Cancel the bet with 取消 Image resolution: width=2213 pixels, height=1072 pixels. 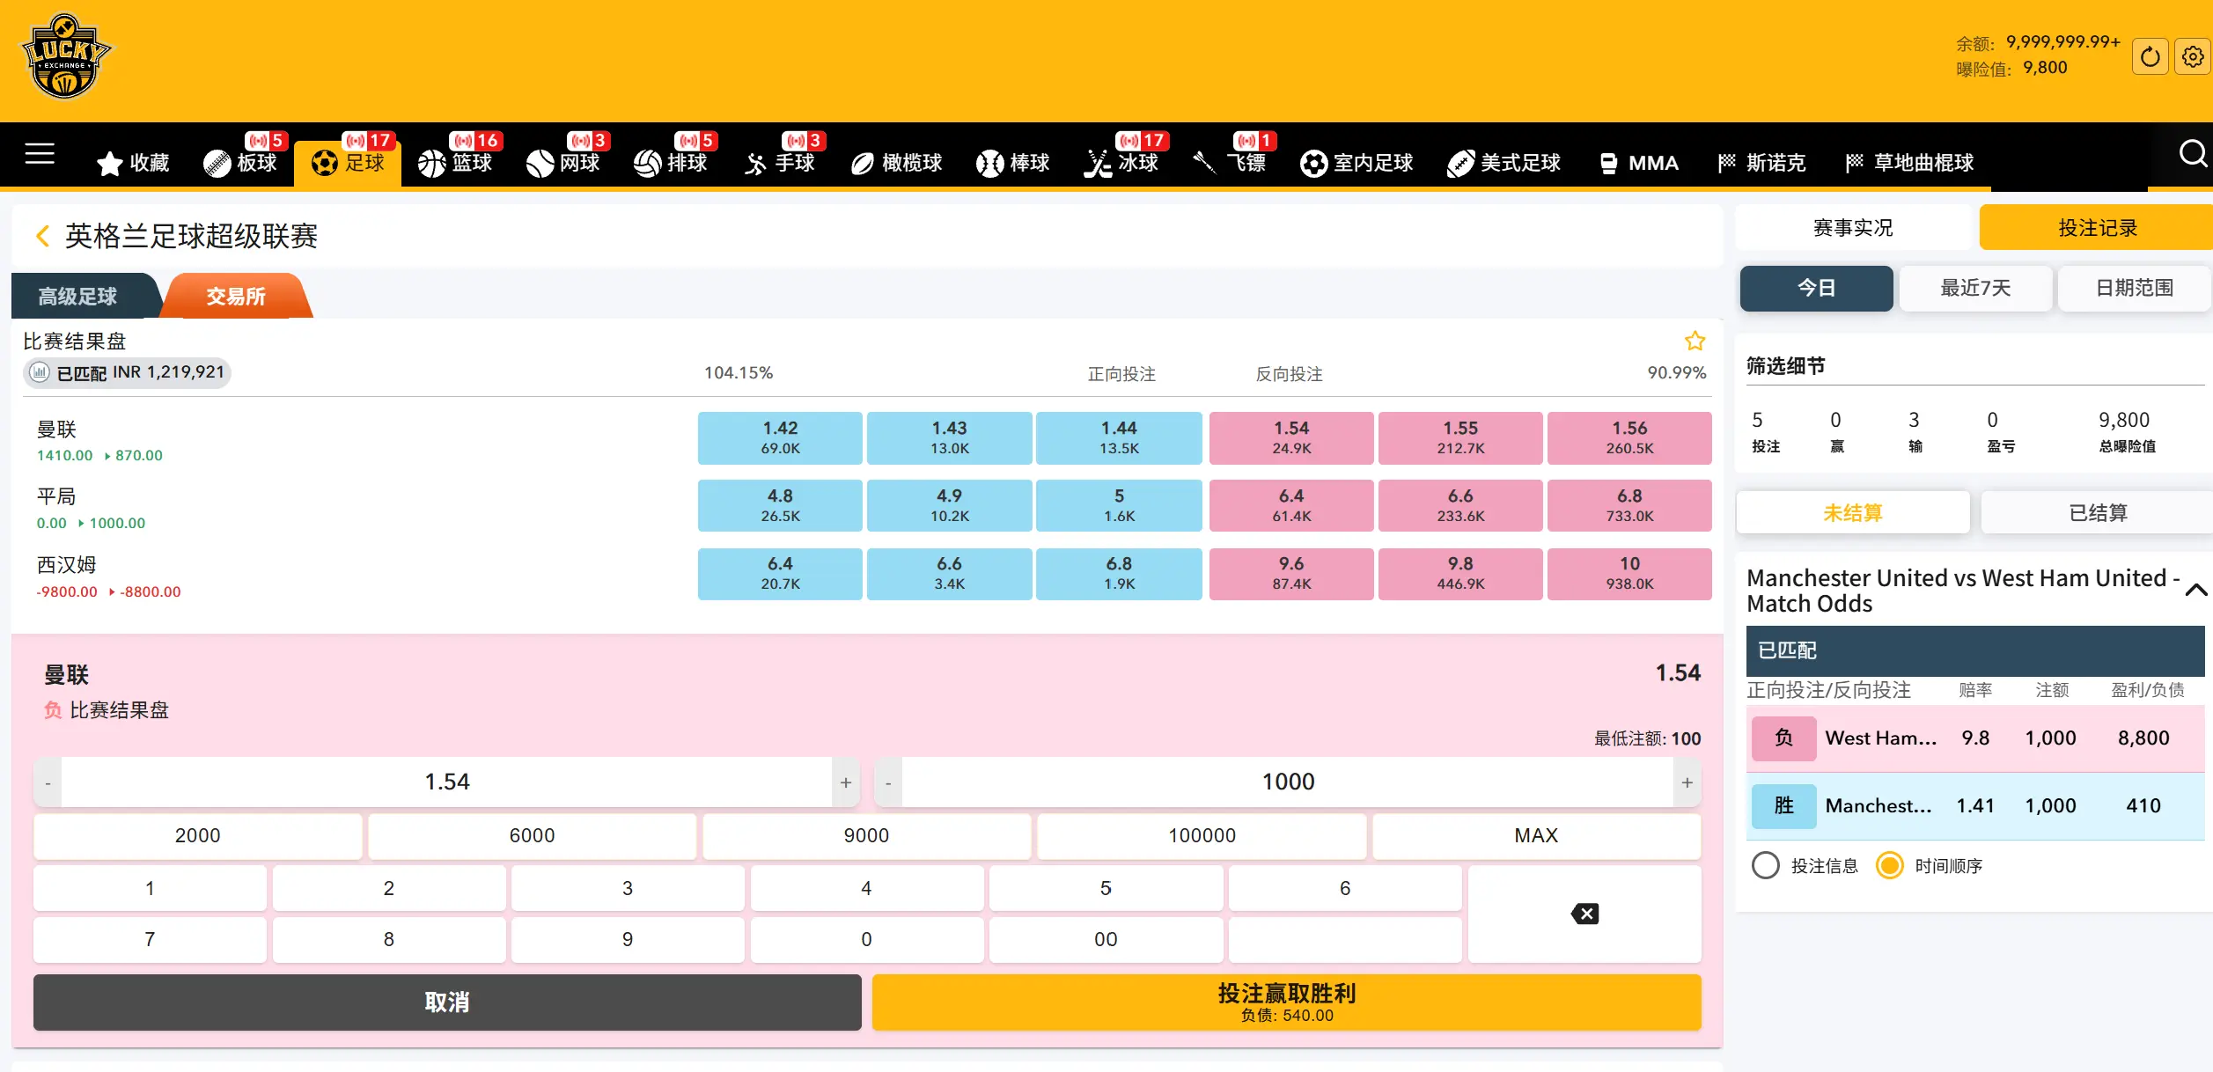(447, 1002)
